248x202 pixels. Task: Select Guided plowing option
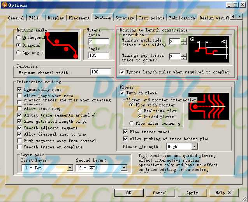[140, 117]
